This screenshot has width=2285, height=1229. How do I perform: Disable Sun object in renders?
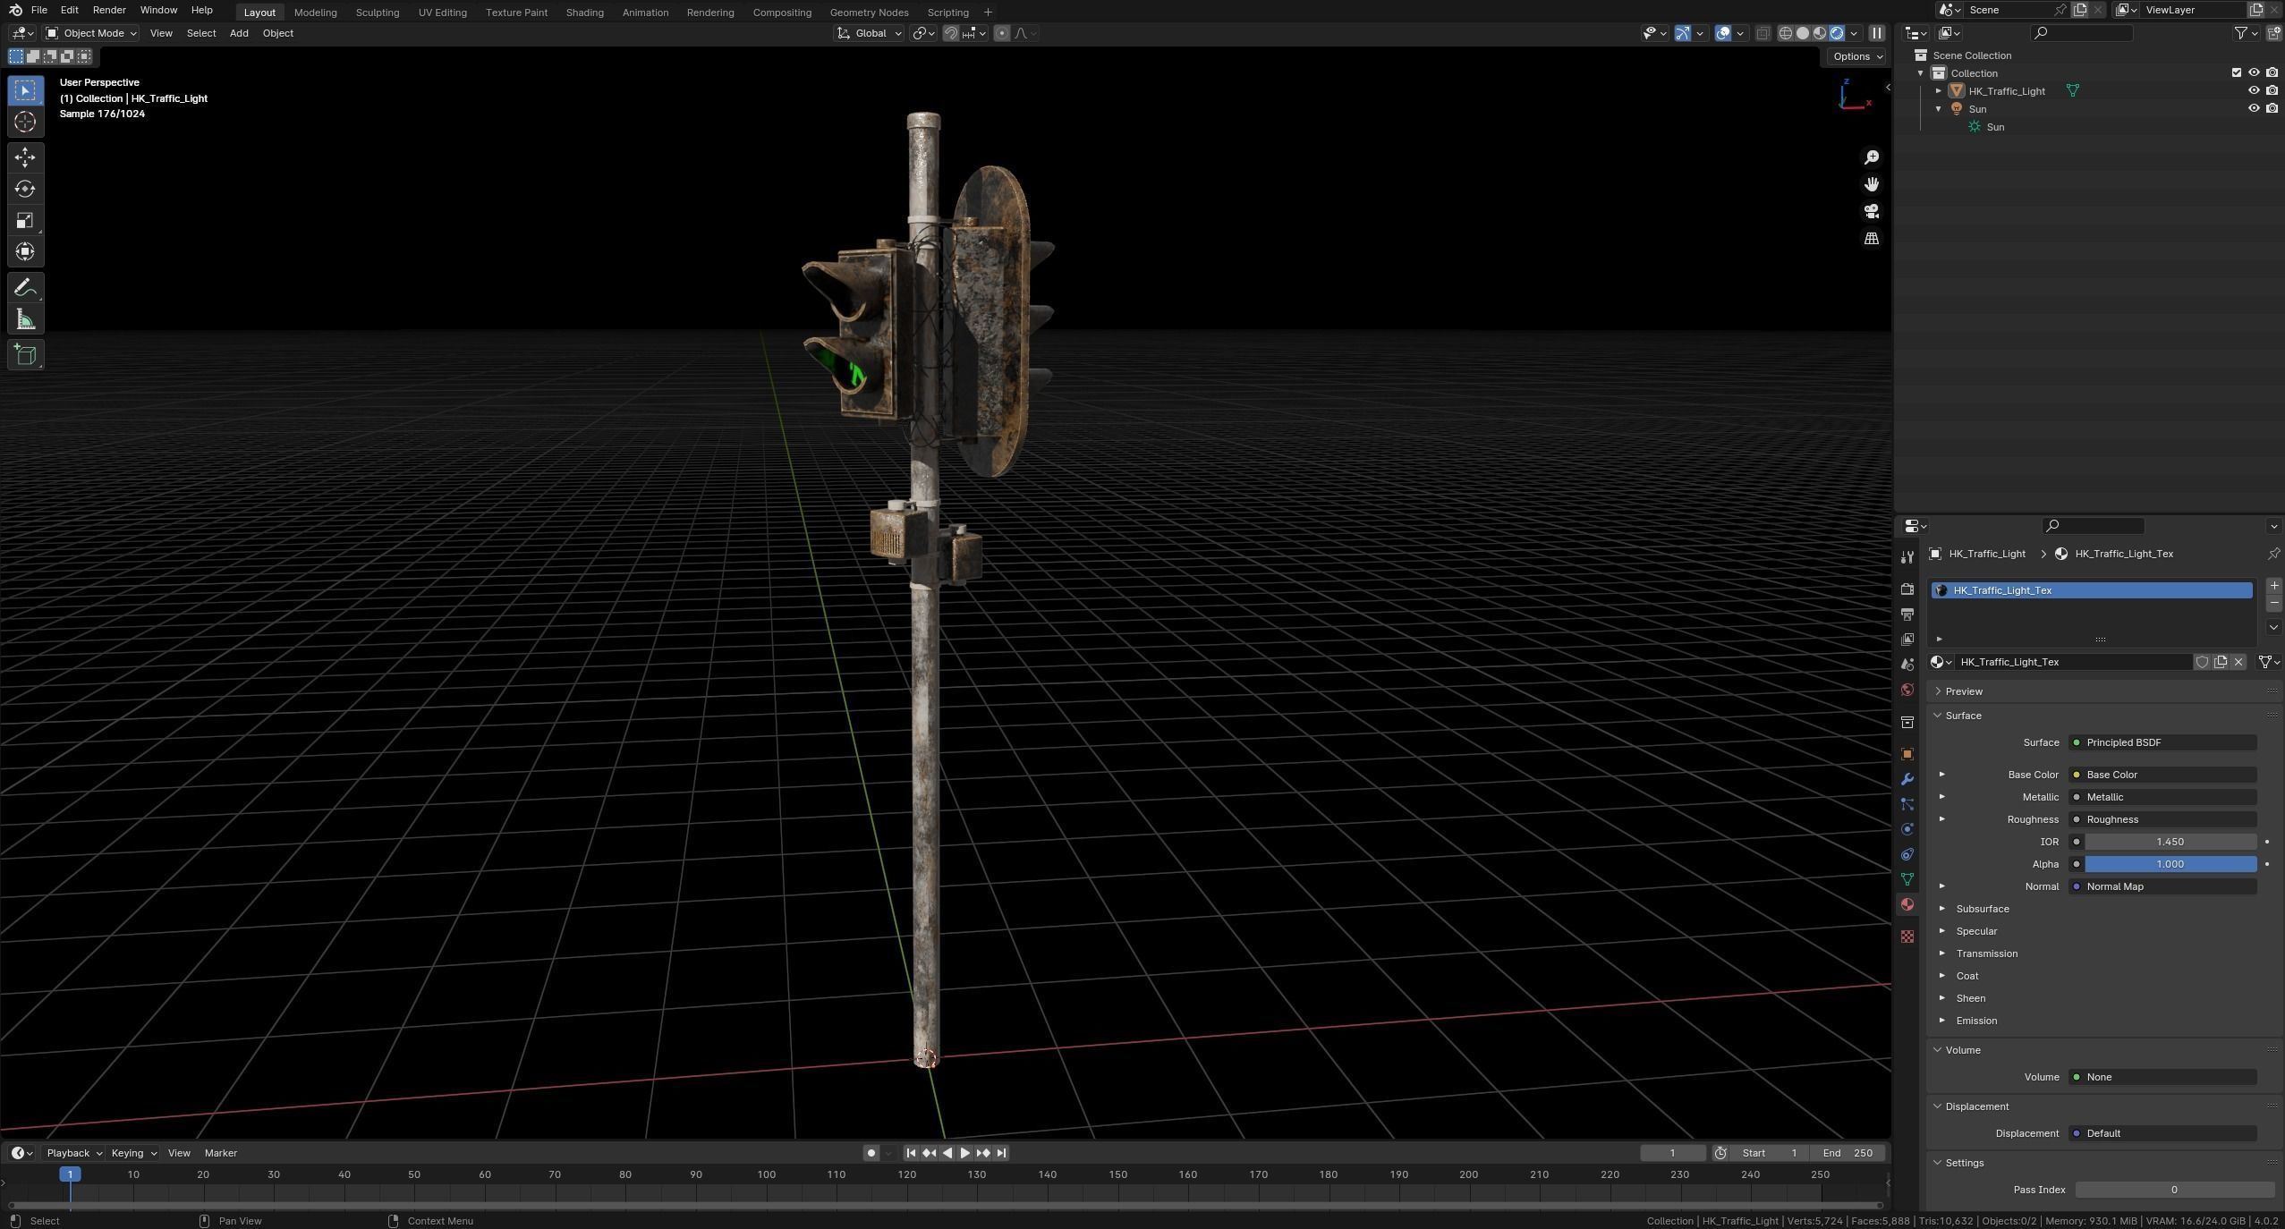(2272, 108)
